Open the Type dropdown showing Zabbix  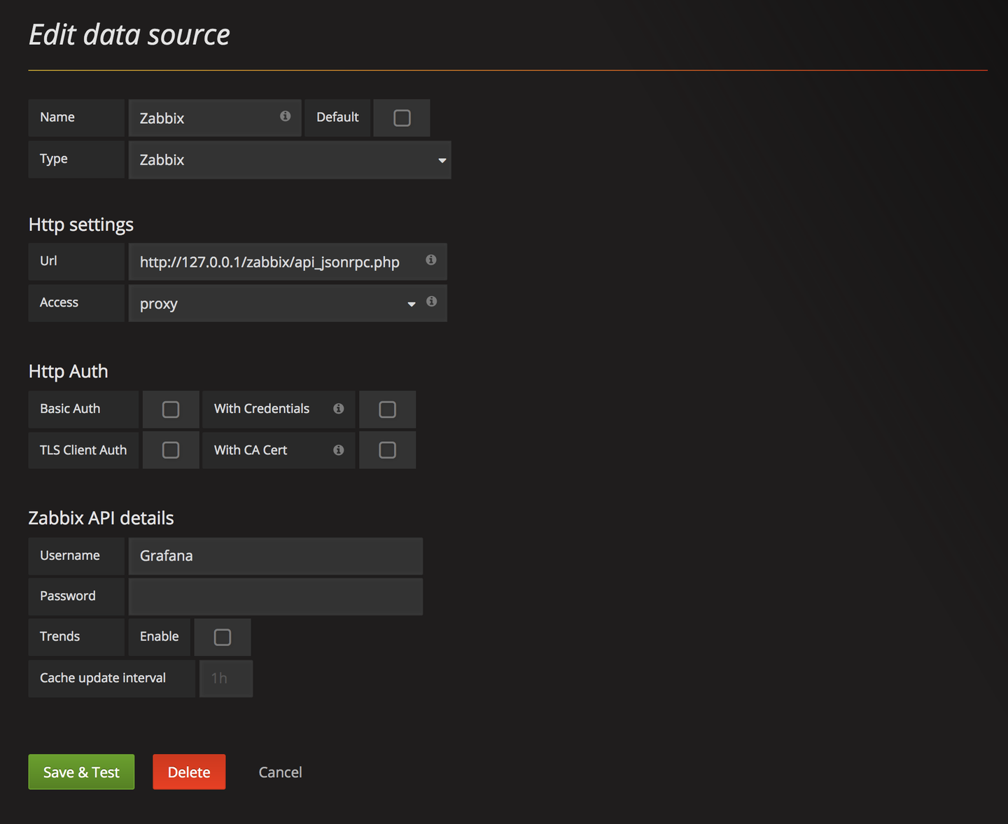point(290,160)
